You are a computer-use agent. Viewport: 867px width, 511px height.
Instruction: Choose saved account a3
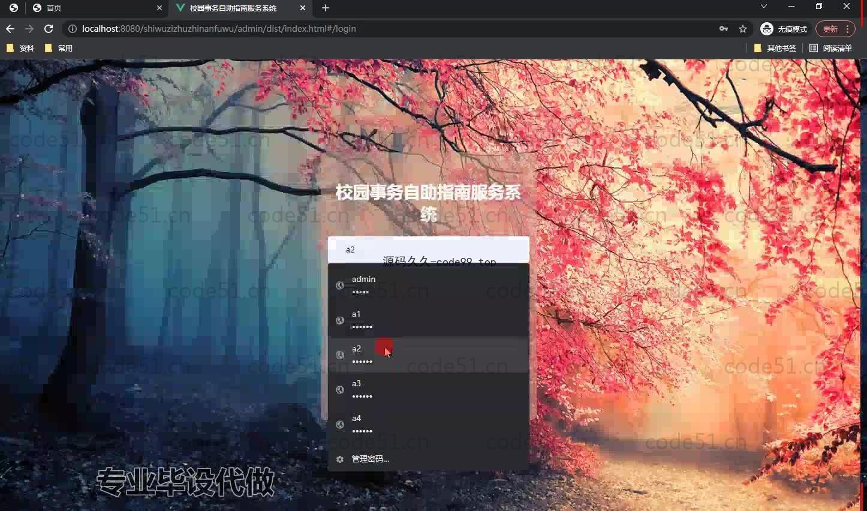(x=429, y=389)
